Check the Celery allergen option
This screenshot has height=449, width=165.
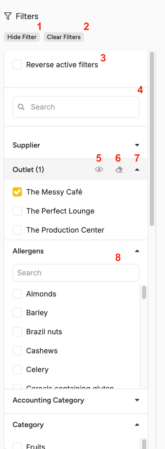[x=17, y=370]
